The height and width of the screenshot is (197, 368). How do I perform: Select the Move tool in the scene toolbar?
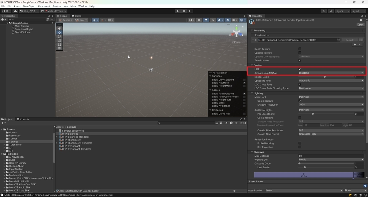[x=59, y=32]
